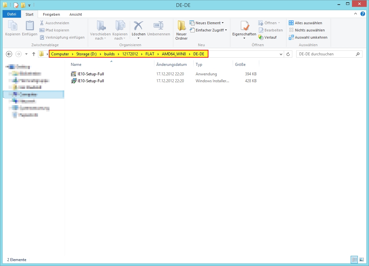This screenshot has width=369, height=266.
Task: Click the Kopieren icon in ribbon
Action: (12, 26)
